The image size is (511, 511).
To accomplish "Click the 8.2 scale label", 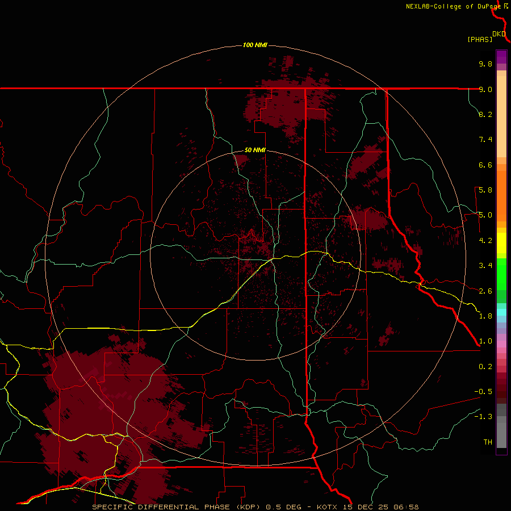I will click(485, 114).
